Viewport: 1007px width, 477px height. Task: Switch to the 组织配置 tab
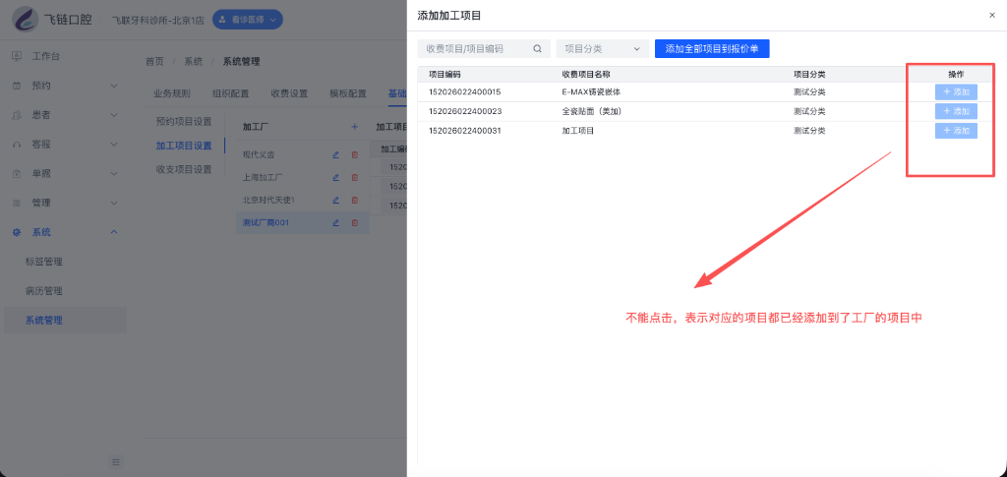click(230, 93)
